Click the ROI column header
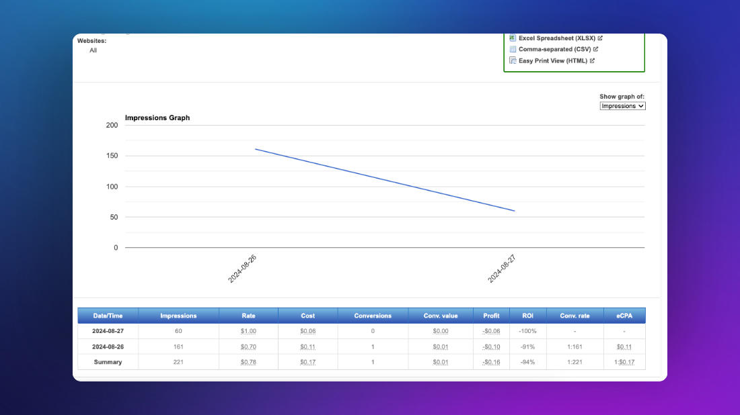740x415 pixels. [x=527, y=316]
